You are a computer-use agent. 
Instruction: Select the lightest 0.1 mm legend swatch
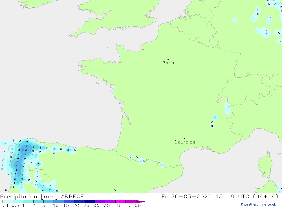(8, 201)
